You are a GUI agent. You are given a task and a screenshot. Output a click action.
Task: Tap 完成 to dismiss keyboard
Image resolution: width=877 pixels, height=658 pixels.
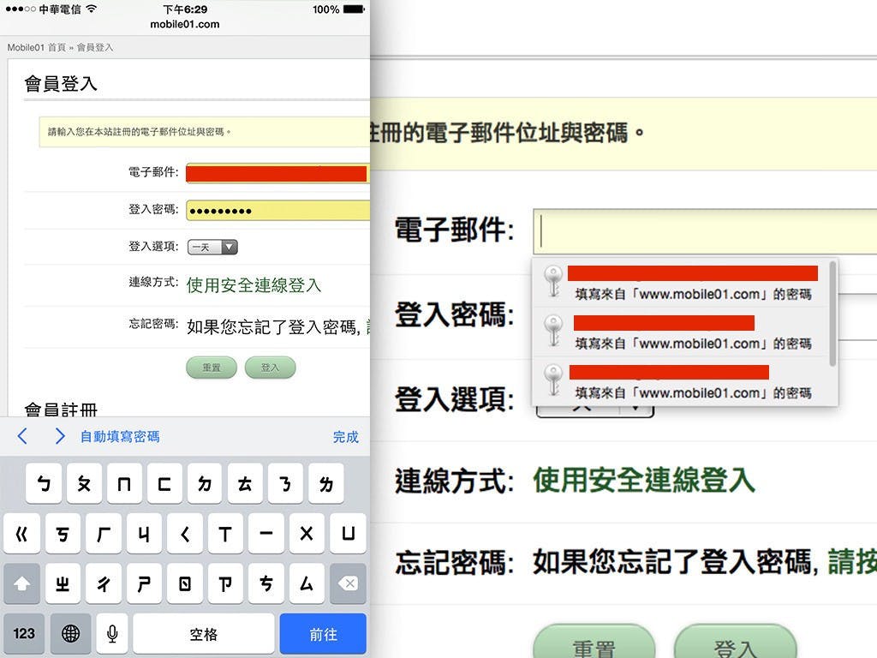pos(345,437)
